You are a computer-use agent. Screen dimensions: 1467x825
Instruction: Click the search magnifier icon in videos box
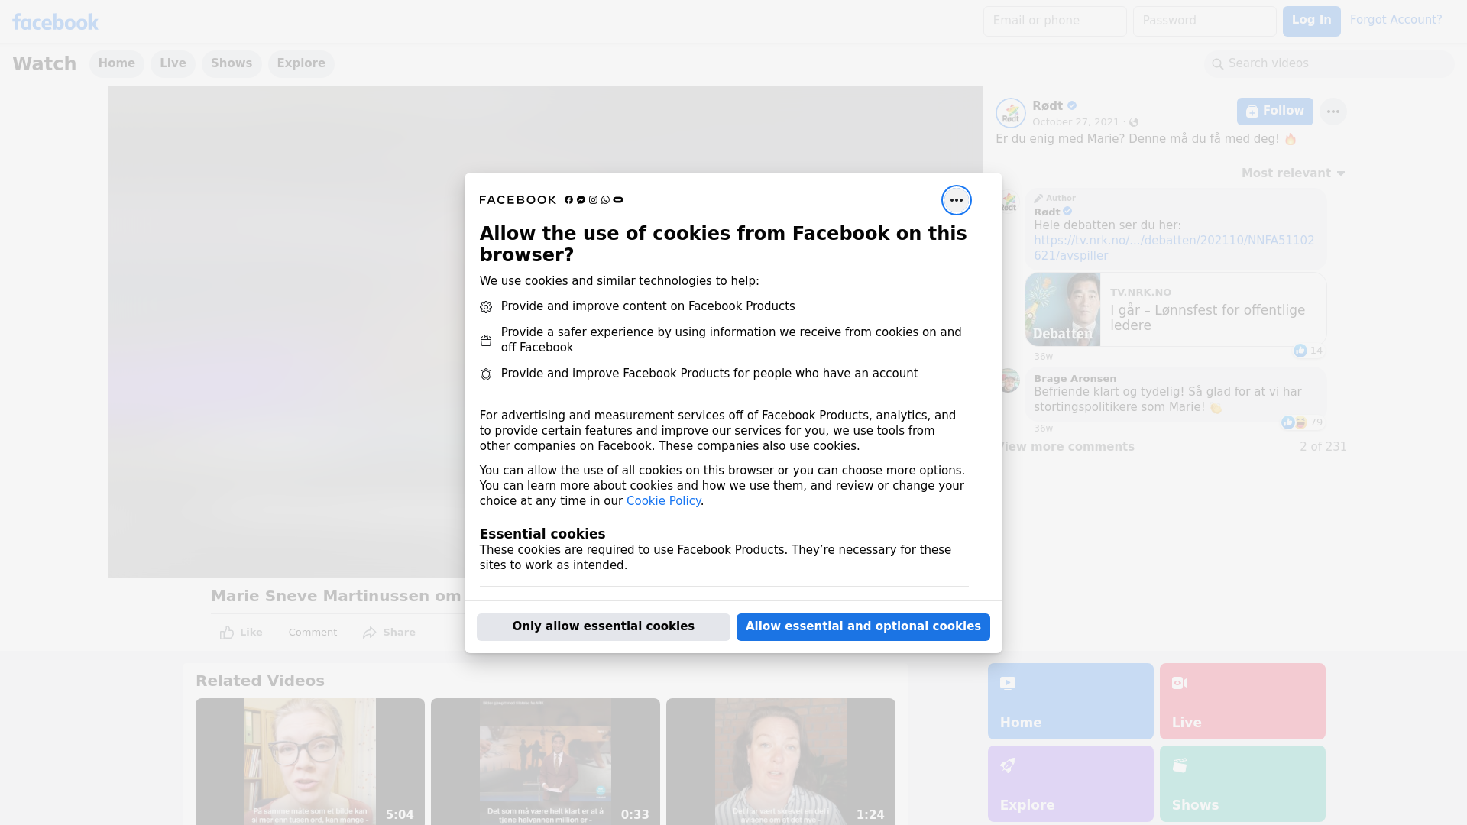point(1218,64)
